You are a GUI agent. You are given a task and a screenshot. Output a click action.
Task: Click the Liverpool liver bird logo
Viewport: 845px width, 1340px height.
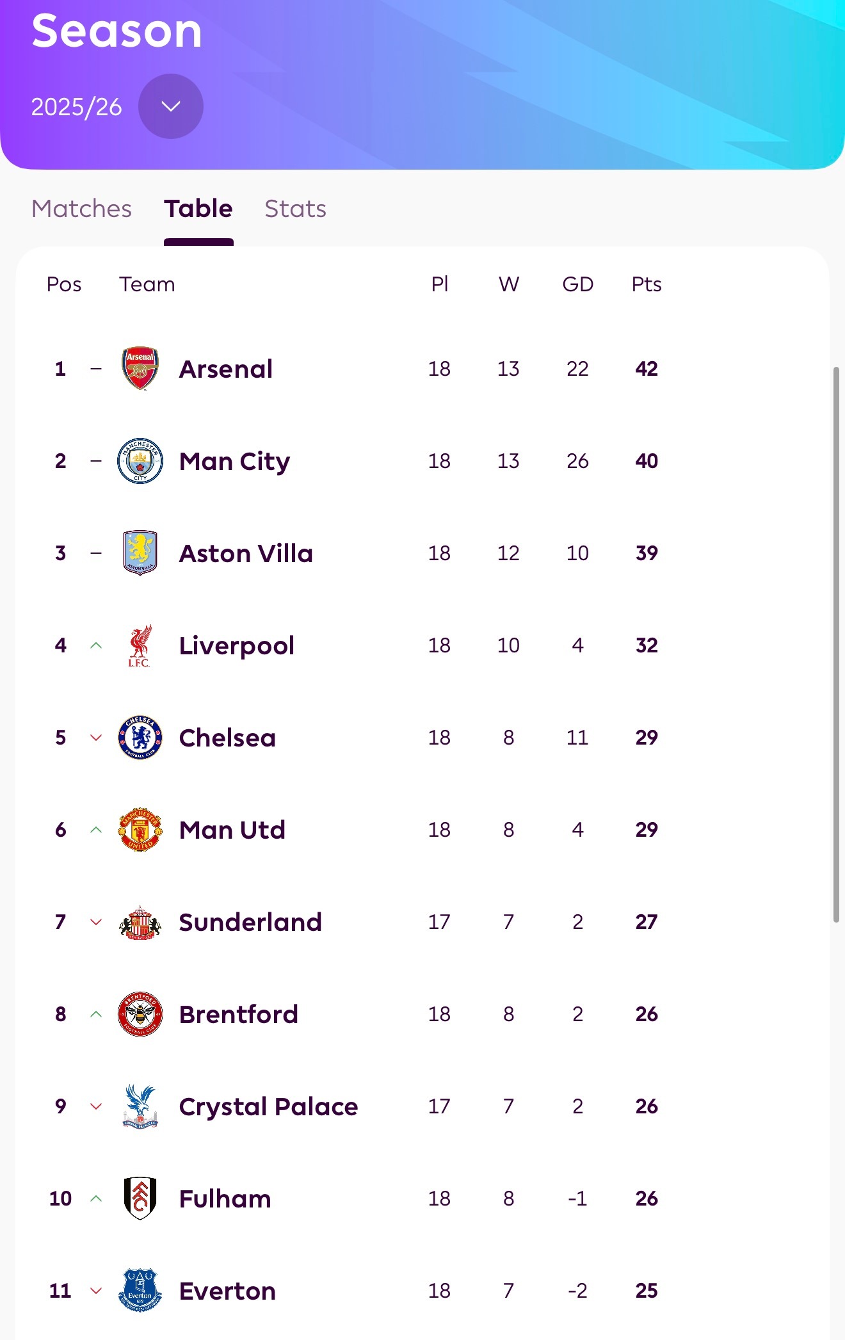140,645
